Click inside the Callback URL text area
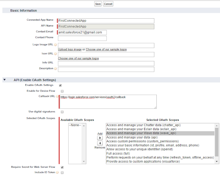The image size is (220, 175). pos(108,102)
